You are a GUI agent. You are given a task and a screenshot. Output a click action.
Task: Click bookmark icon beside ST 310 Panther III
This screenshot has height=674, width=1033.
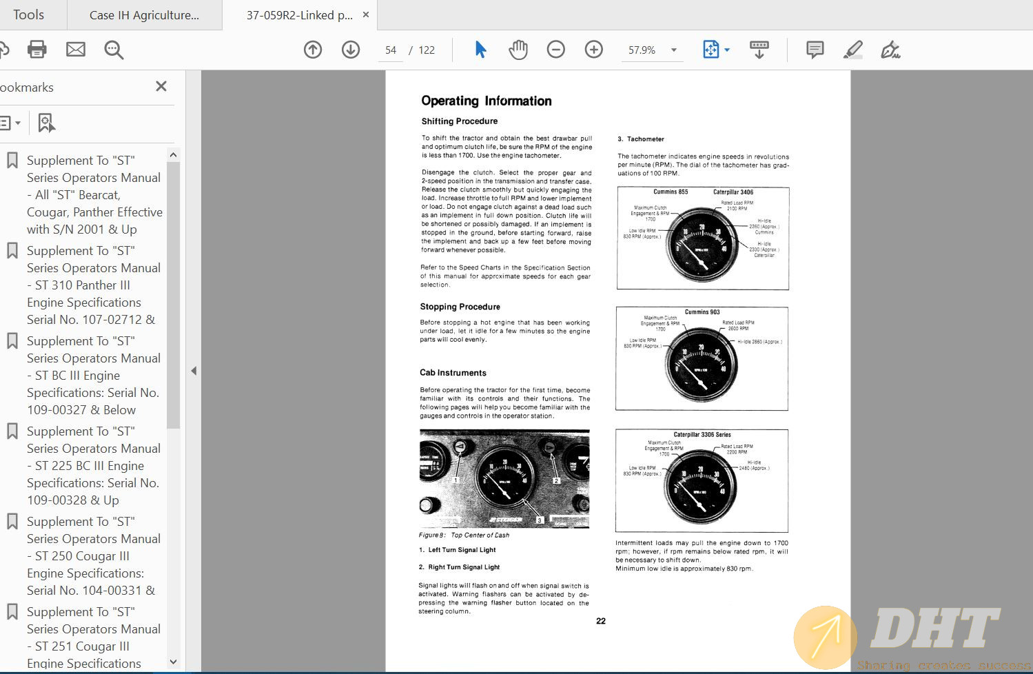click(x=12, y=251)
